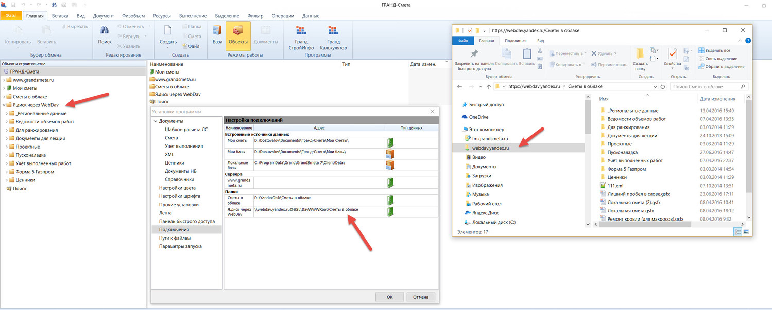Switch Explorer to details view icon

pyautogui.click(x=737, y=232)
